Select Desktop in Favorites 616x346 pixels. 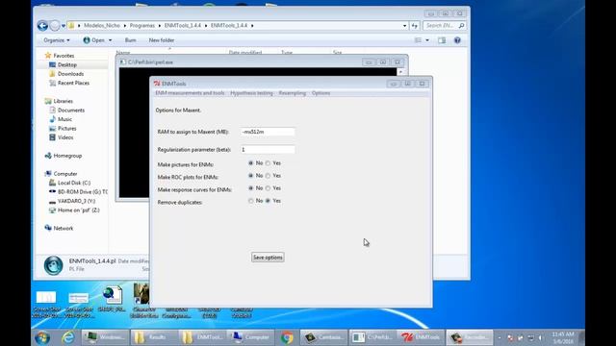67,64
